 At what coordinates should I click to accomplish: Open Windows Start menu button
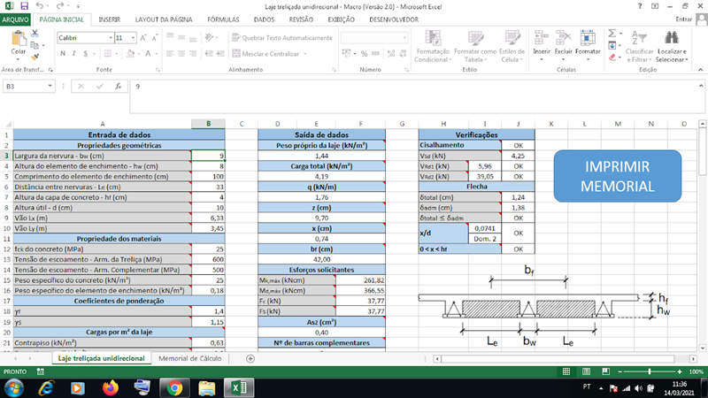[14, 387]
